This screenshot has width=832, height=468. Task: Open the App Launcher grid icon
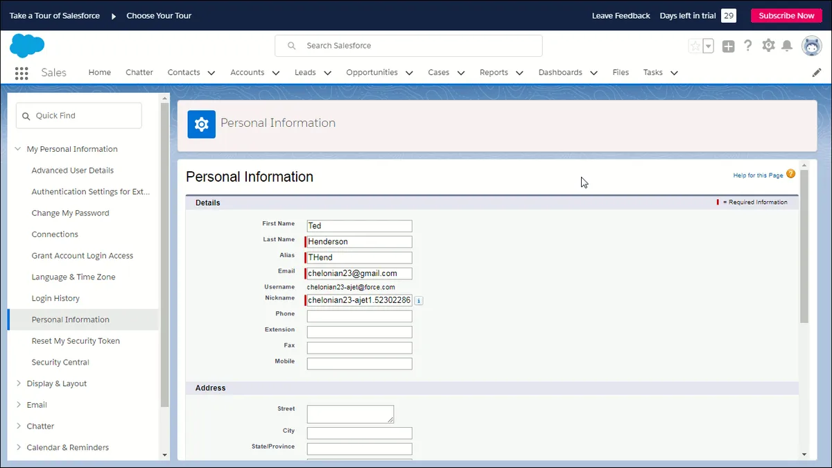pyautogui.click(x=21, y=73)
